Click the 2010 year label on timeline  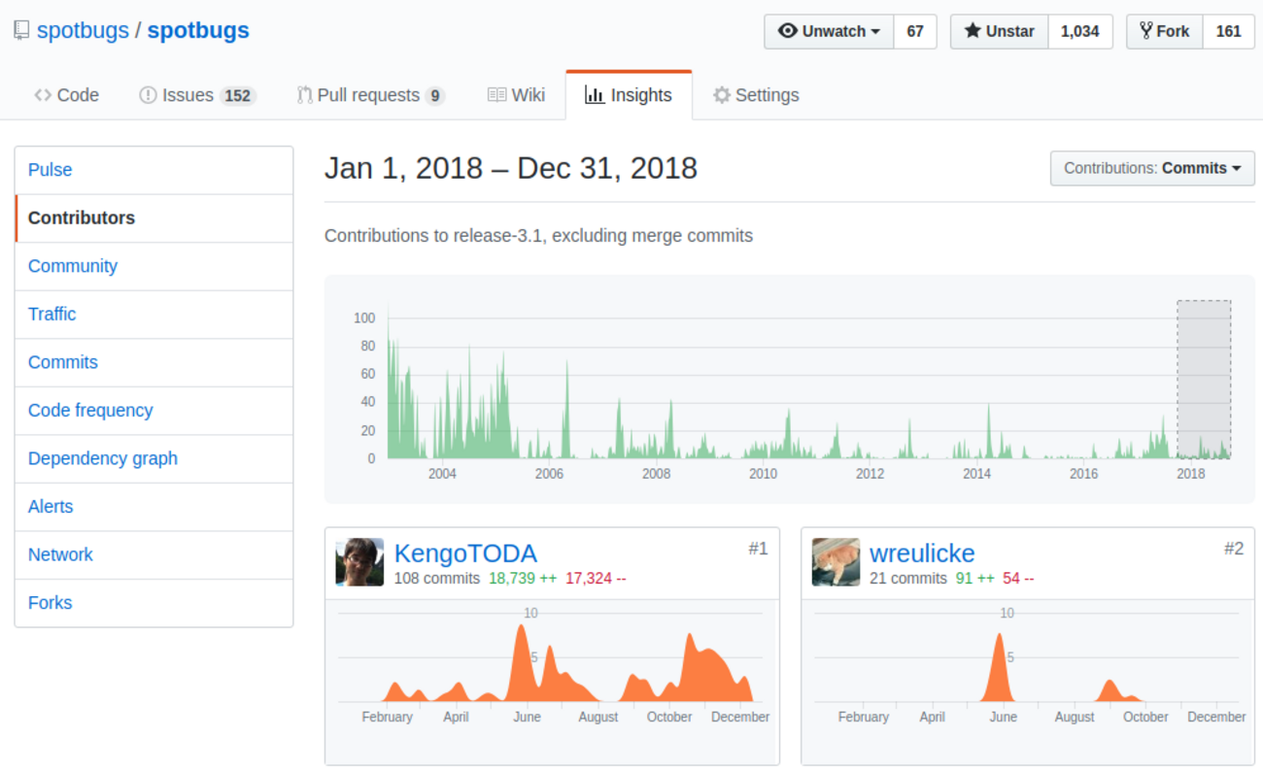[763, 474]
